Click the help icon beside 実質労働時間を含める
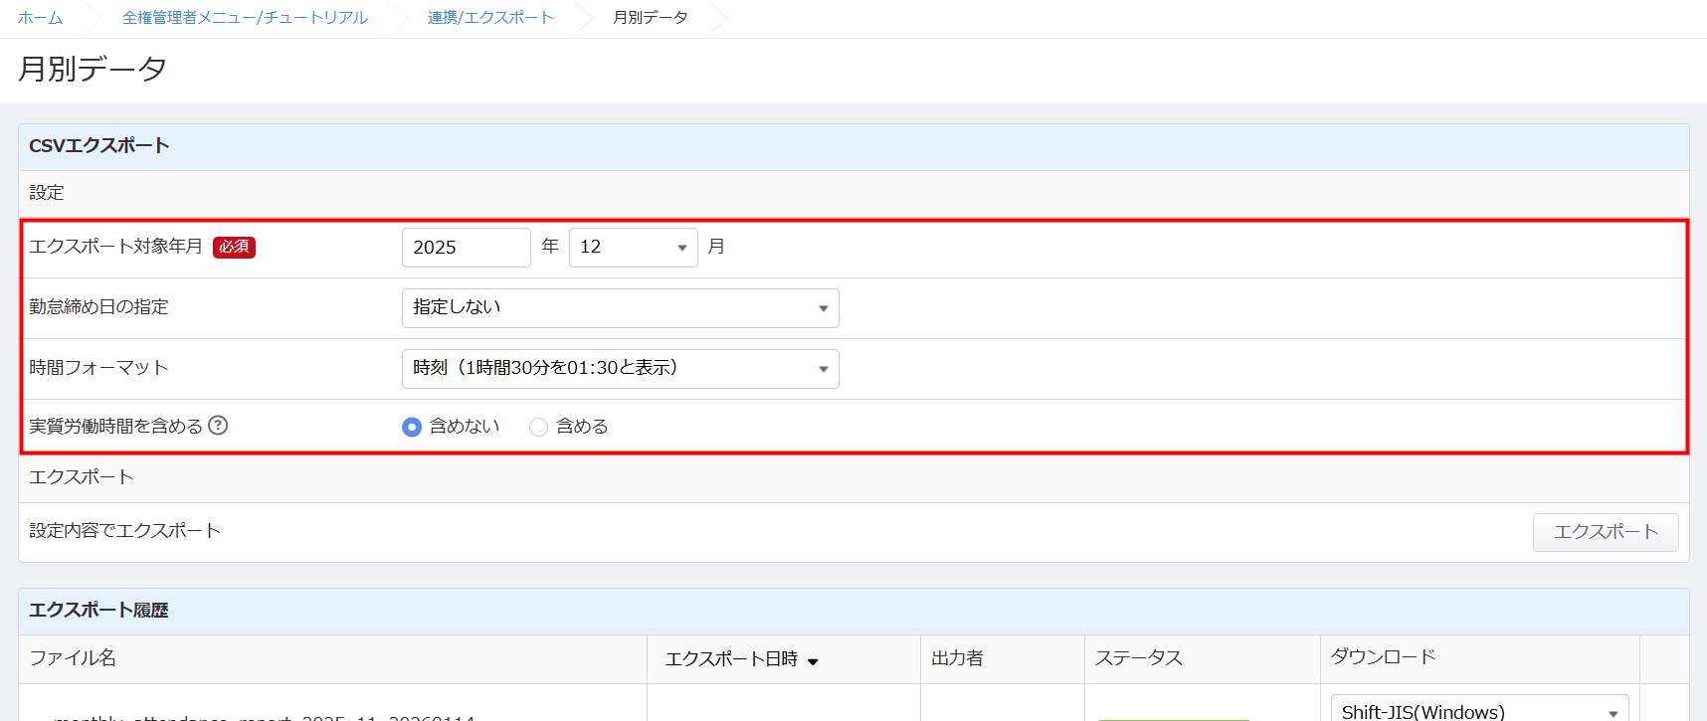Viewport: 1707px width, 721px height. click(218, 426)
